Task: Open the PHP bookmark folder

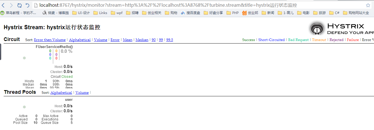Action: pos(232,13)
